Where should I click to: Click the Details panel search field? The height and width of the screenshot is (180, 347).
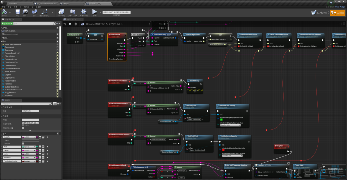(27, 104)
